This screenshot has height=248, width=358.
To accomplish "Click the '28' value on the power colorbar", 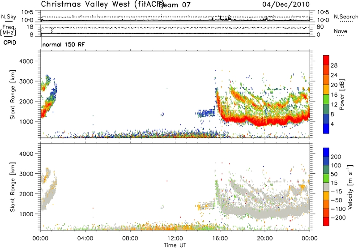I will [334, 65].
